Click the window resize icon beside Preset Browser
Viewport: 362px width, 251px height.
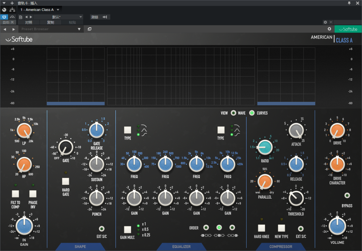[89, 29]
